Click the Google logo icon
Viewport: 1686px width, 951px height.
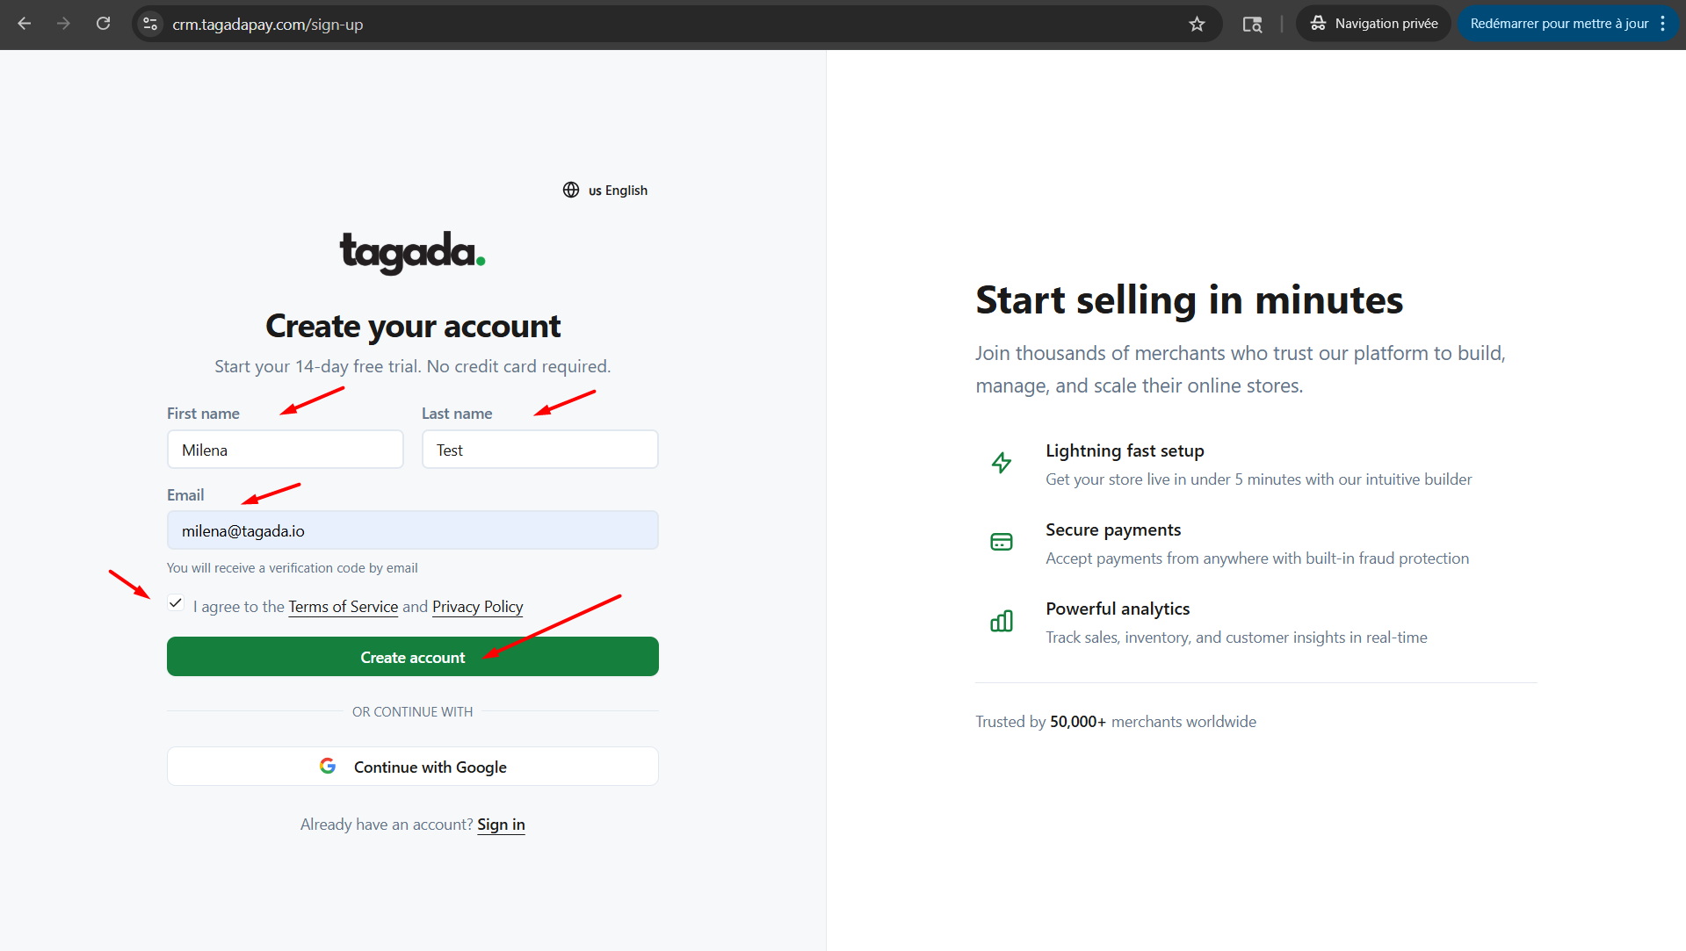pos(328,766)
